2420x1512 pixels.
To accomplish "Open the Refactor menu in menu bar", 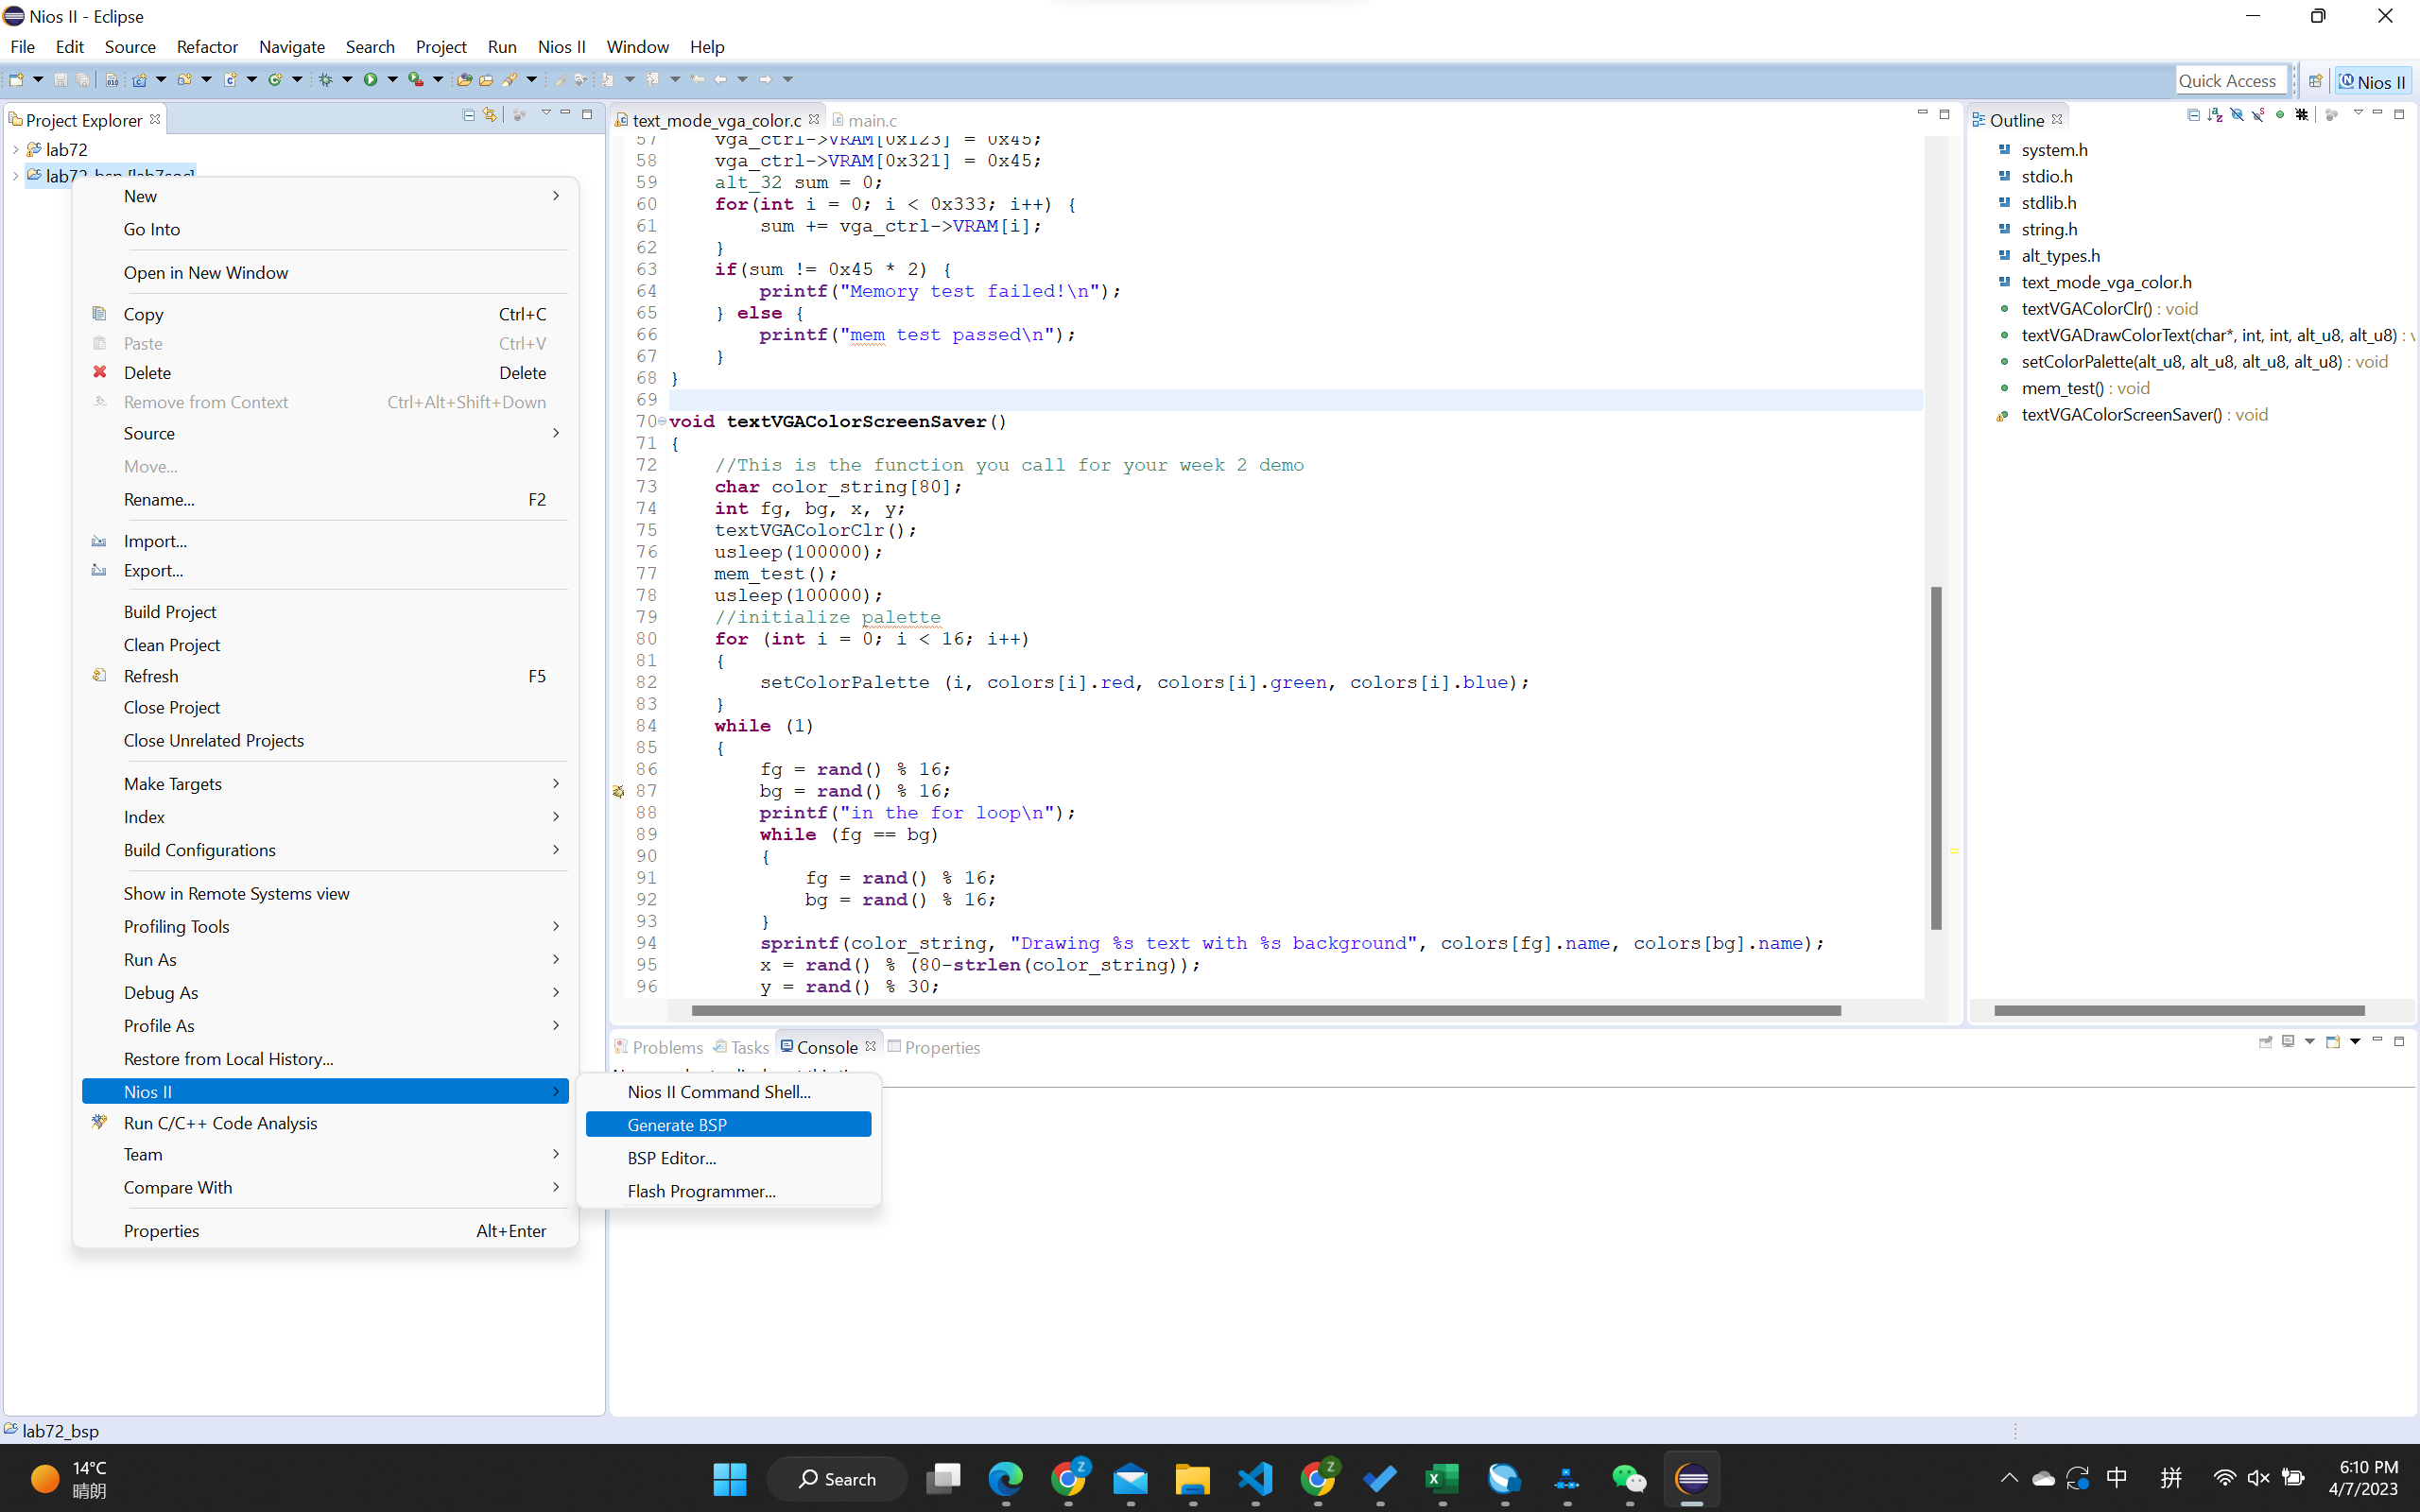I will 207,47.
